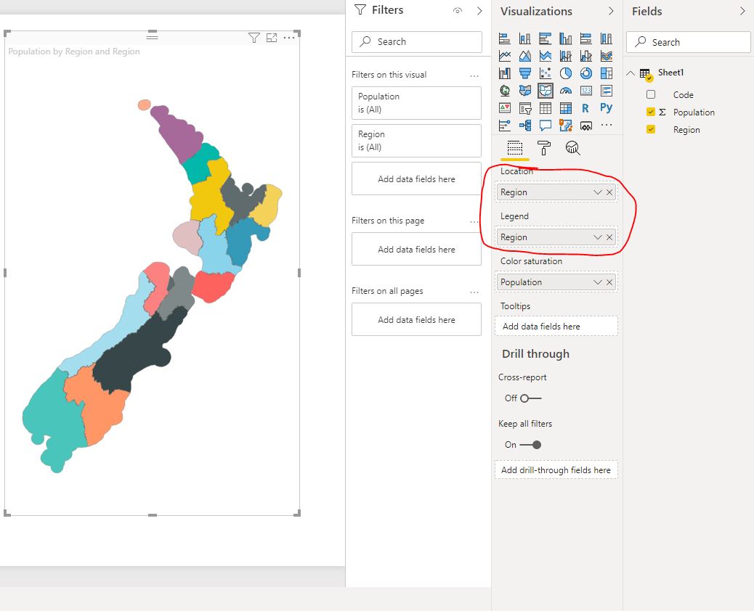Select the ArcGIS Maps visual
Screen dimensions: 754x611
tap(565, 126)
